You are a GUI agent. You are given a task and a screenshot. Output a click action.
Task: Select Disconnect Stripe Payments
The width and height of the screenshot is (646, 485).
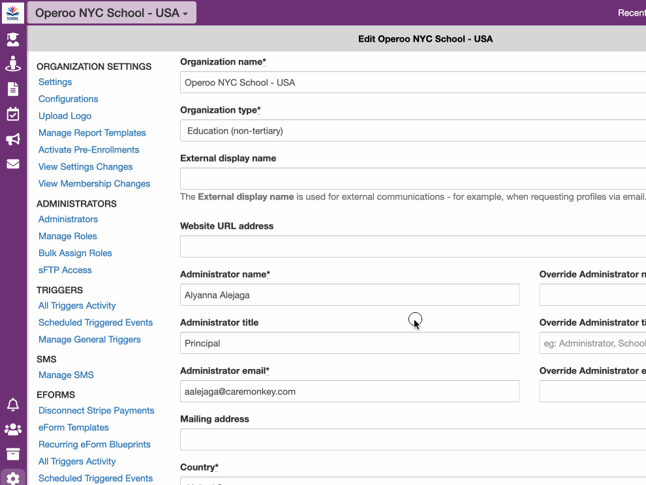coord(97,411)
